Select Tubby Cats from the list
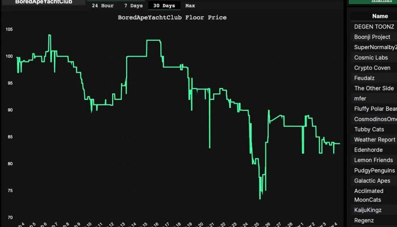The image size is (397, 227). [369, 129]
